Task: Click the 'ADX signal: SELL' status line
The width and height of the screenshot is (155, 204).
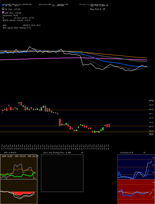Action: tap(17, 28)
